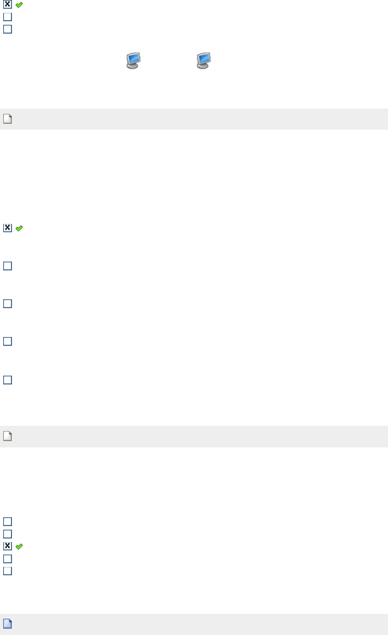Click the blue page icon in bottom gray bar
This screenshot has width=388, height=635.
tap(7, 624)
